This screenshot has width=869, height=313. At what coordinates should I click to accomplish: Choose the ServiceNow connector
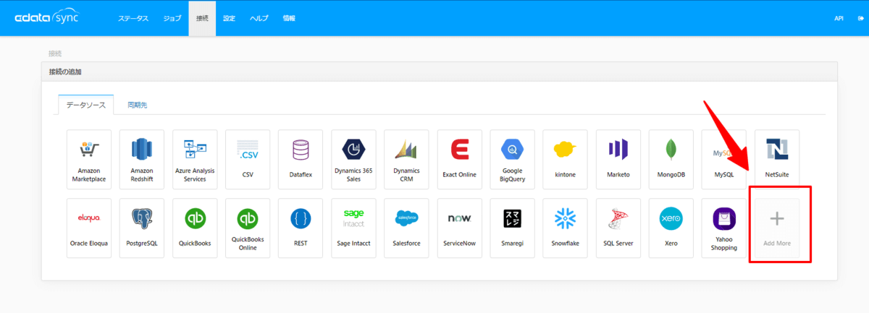click(460, 228)
